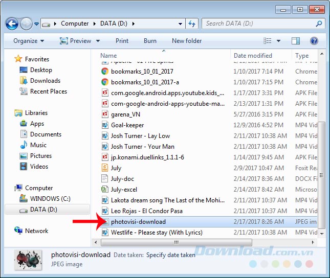Click the search magnifier icon
Viewport: 330px width, 278px height.
point(319,24)
